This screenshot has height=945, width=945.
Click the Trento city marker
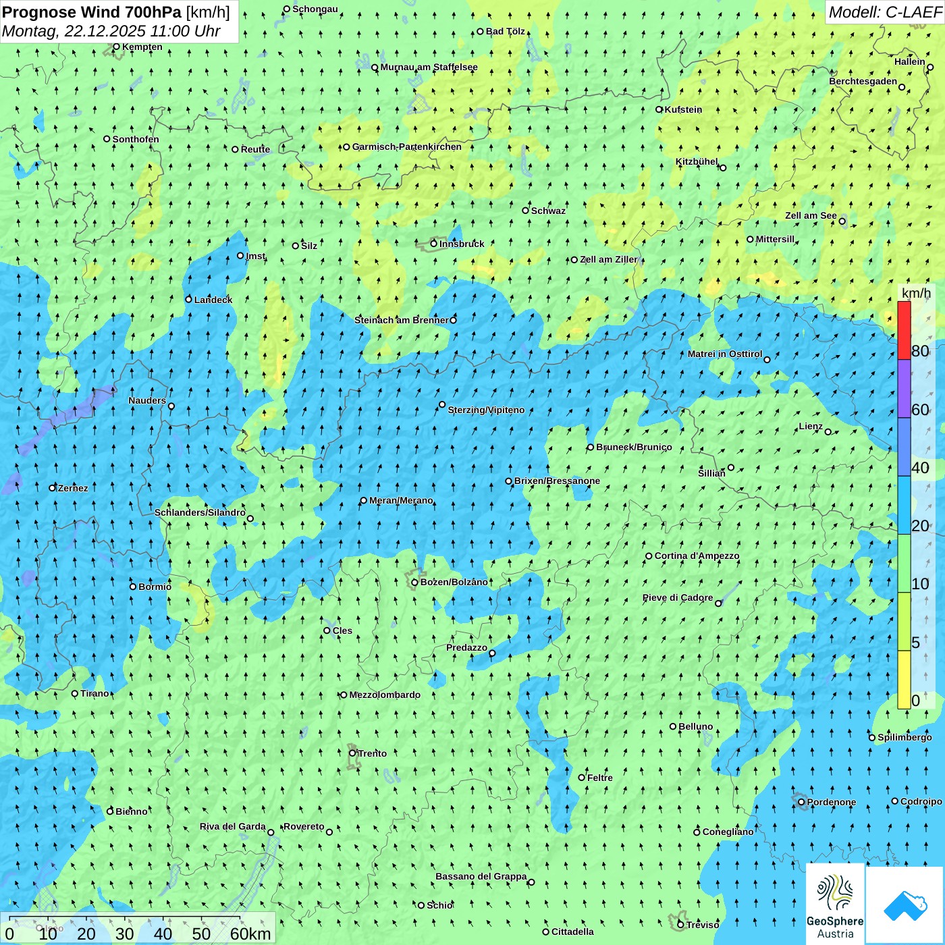point(352,753)
